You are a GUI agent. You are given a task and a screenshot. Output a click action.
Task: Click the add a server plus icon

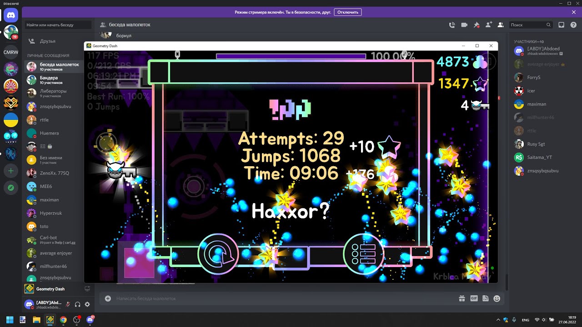pyautogui.click(x=11, y=171)
